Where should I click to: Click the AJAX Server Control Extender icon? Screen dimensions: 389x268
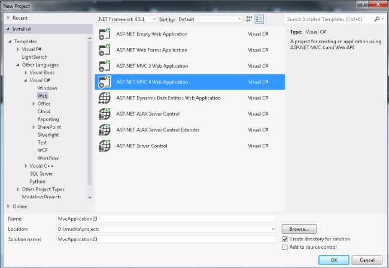105,130
